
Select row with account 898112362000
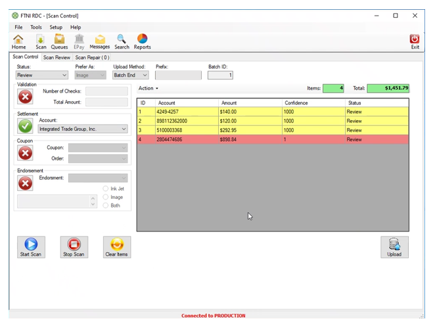(x=273, y=121)
